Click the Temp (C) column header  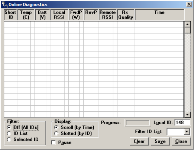tap(26, 15)
